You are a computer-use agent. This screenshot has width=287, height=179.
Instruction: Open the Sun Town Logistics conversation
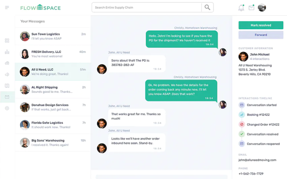[53, 36]
